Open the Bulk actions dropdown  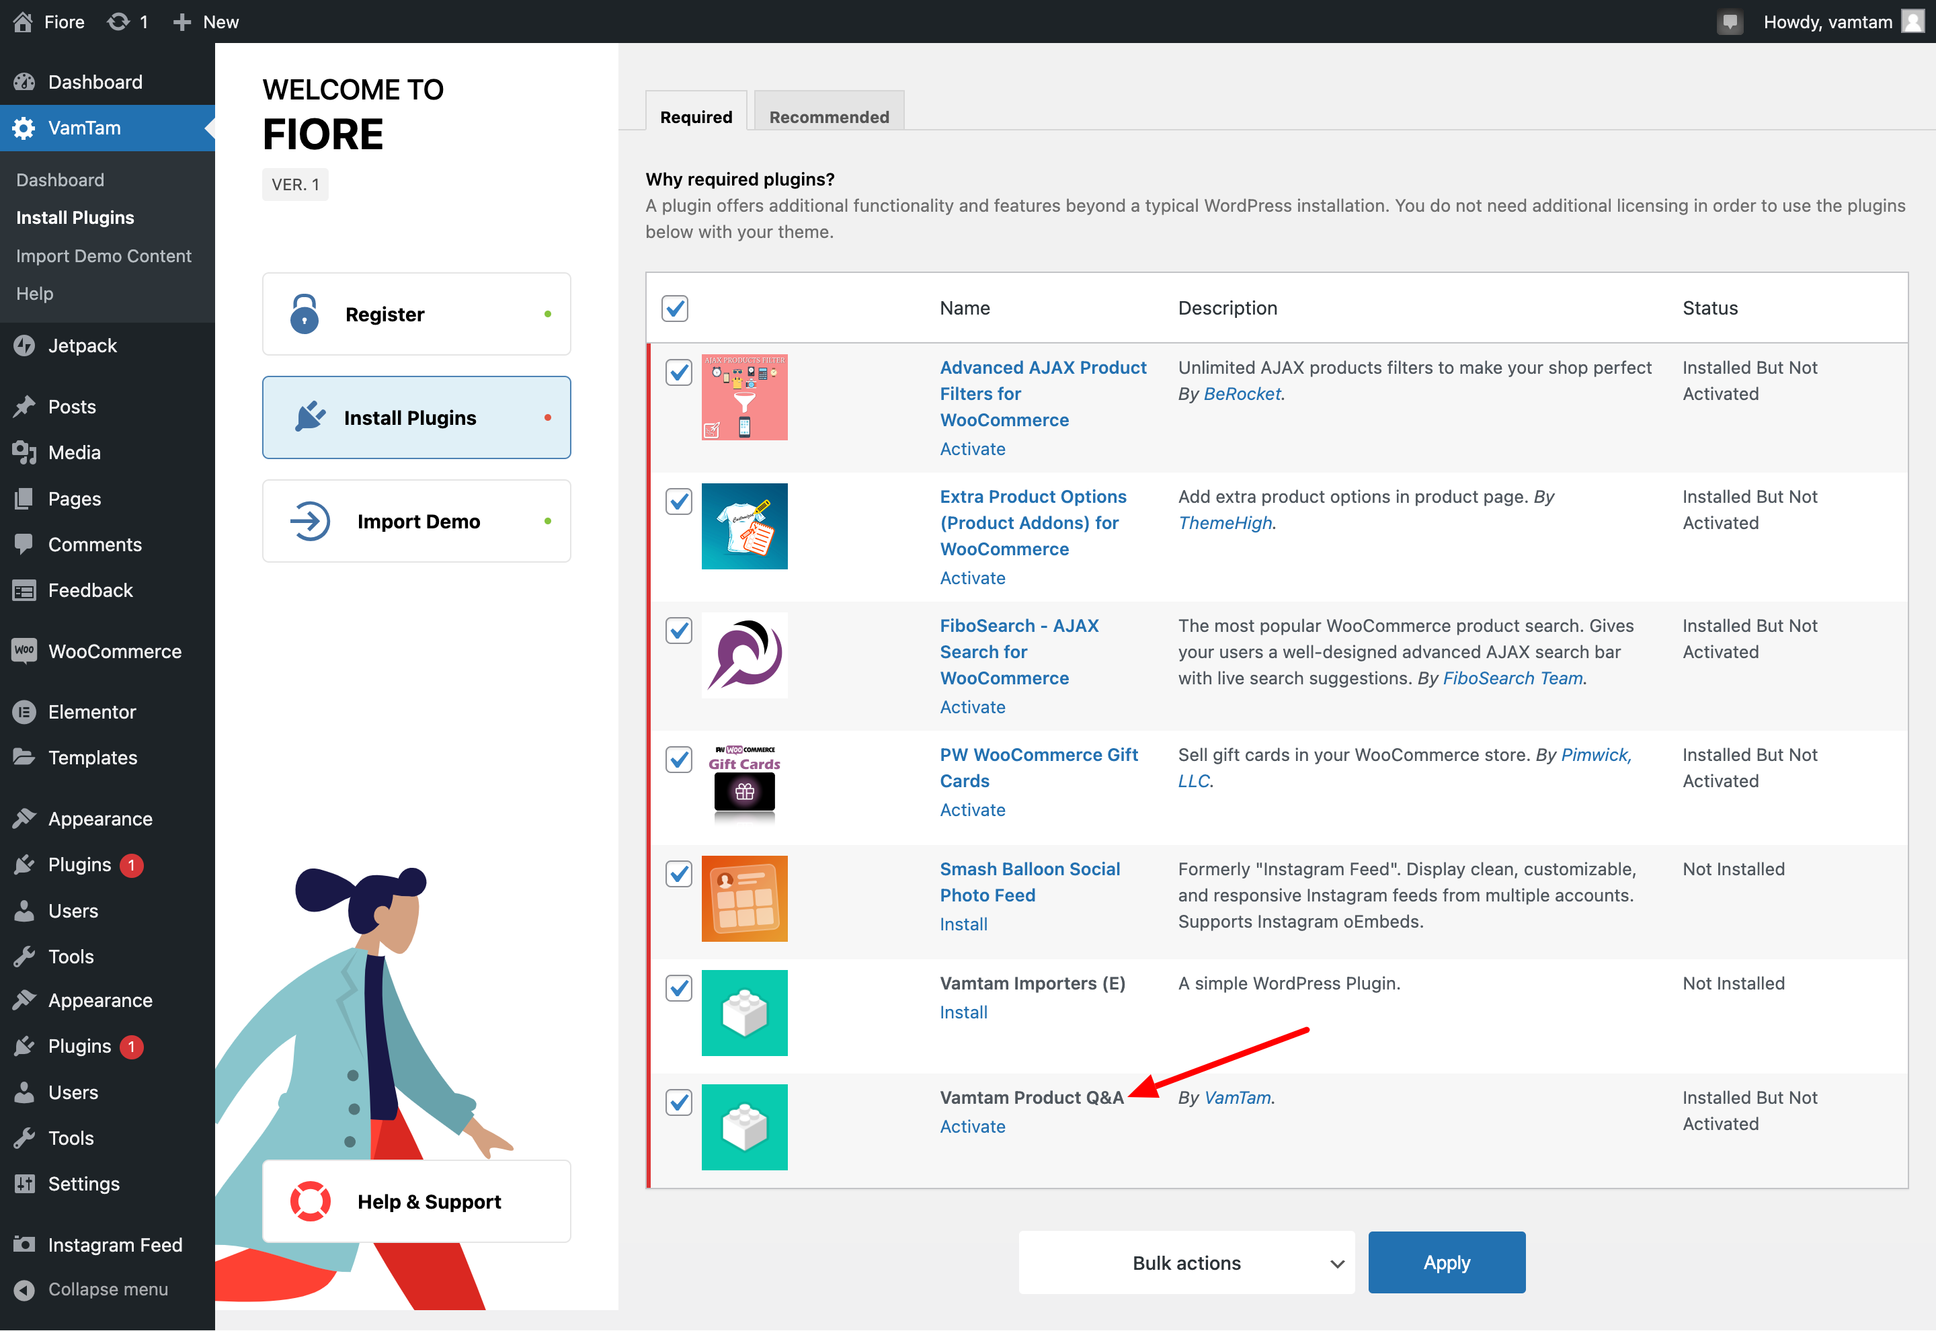(1186, 1262)
